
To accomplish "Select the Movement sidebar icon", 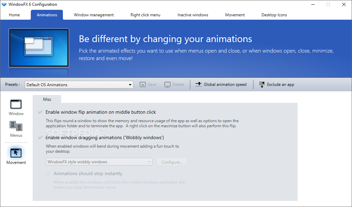I will (16, 153).
